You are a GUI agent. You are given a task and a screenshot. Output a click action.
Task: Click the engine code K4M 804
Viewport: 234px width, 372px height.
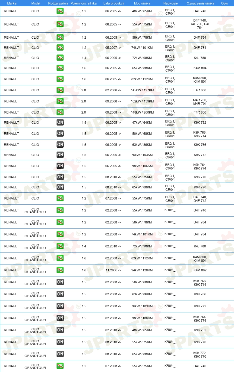(200, 68)
